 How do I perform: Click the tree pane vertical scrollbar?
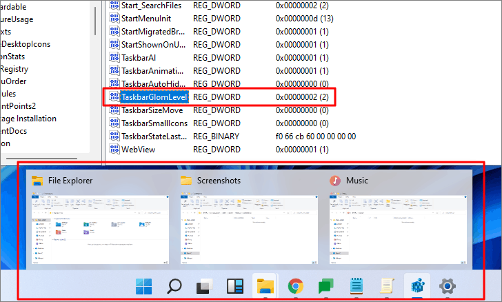pos(95,21)
